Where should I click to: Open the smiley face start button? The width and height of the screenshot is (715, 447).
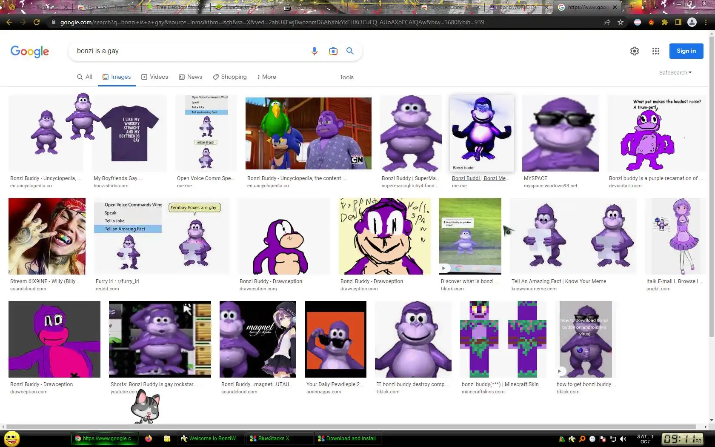12,438
